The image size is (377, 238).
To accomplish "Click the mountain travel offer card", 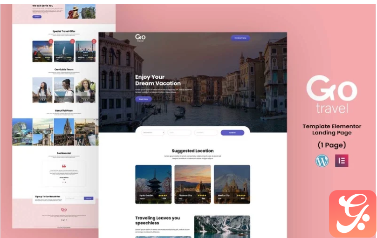I will point(42,51).
